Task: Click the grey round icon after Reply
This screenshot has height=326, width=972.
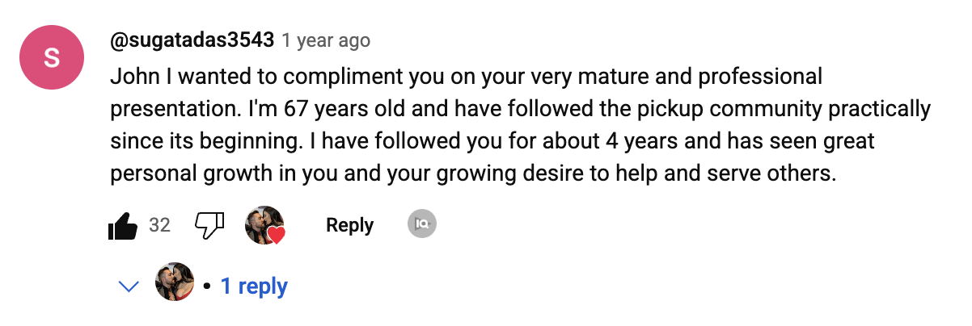Action: 421,225
